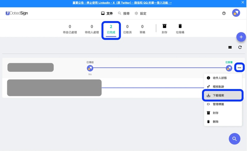247x151 pixels.
Task: Click the plus button to create document
Action: [x=241, y=37]
